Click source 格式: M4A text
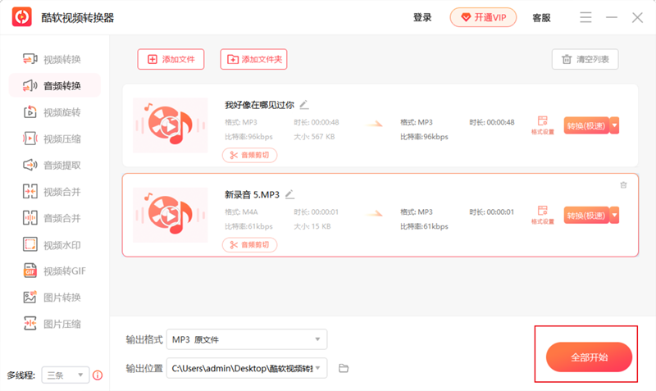This screenshot has height=391, width=656. [241, 212]
